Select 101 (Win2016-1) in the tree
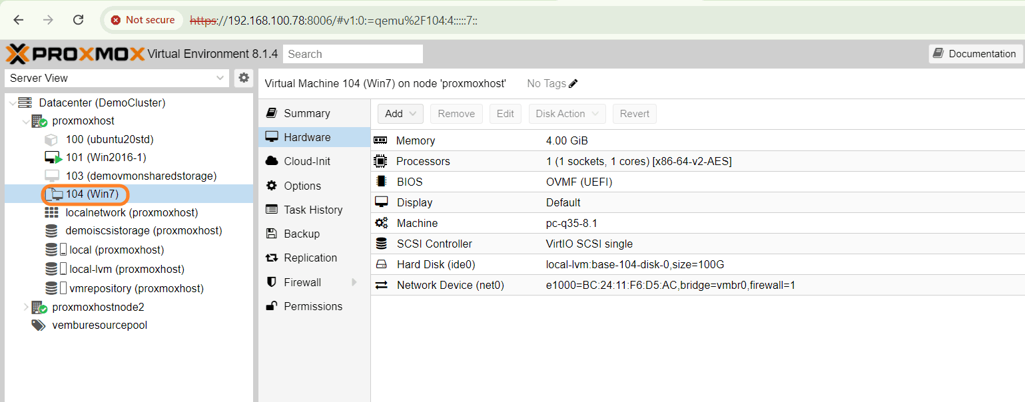The image size is (1025, 402). click(106, 158)
